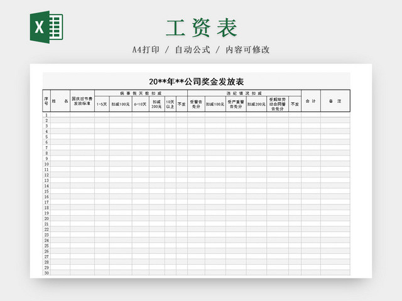Viewport: 402px width, 301px height.
Task: Select the 受警告处分 header cell
Action: (x=196, y=104)
